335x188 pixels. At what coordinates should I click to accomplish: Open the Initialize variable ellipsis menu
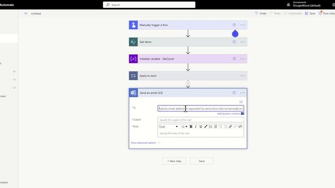242,59
